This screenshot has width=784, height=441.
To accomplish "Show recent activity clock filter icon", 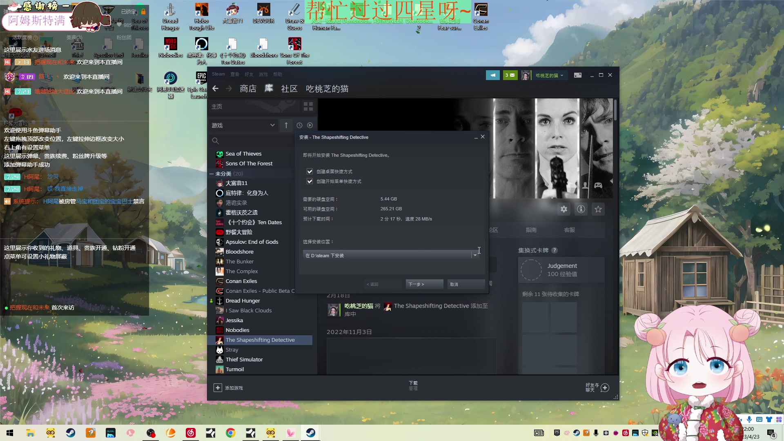I will point(299,125).
